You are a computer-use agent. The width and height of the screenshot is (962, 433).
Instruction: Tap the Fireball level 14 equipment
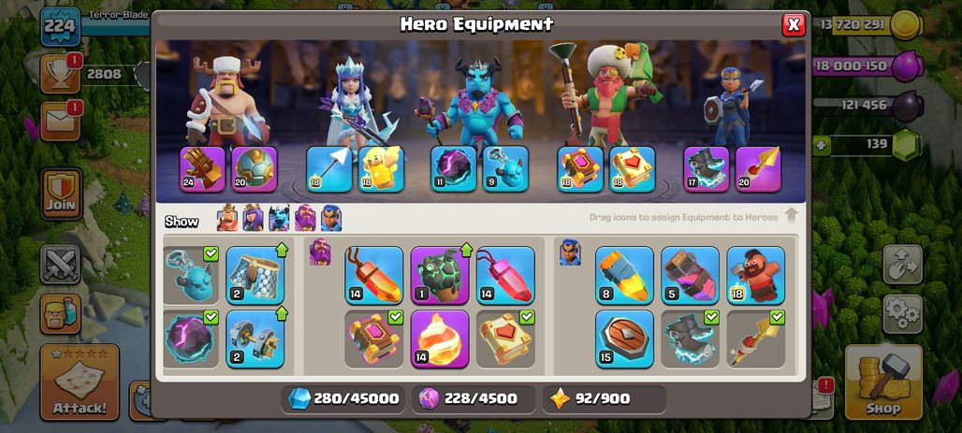pos(440,339)
